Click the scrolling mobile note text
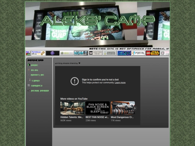This screenshot has width=195, height=146. pos(129,49)
